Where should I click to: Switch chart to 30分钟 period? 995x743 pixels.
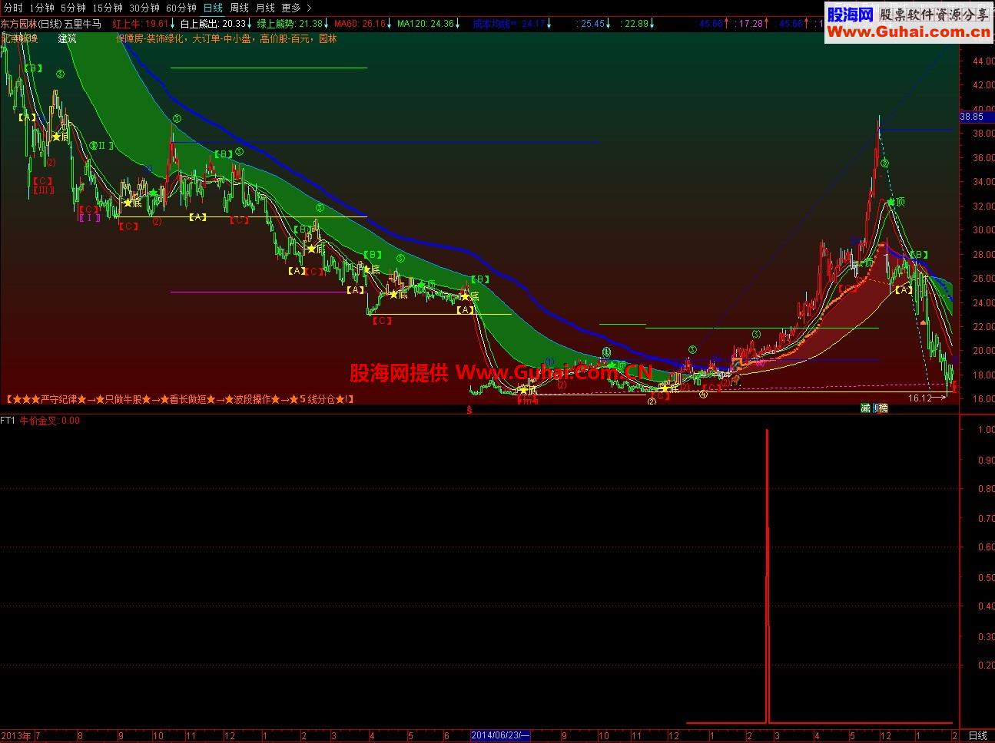coord(144,8)
